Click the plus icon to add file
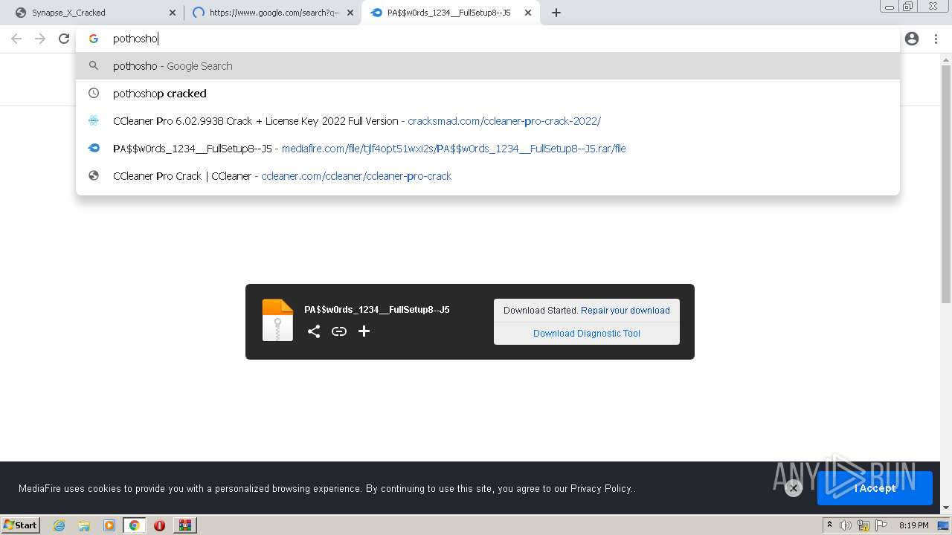 tap(364, 331)
